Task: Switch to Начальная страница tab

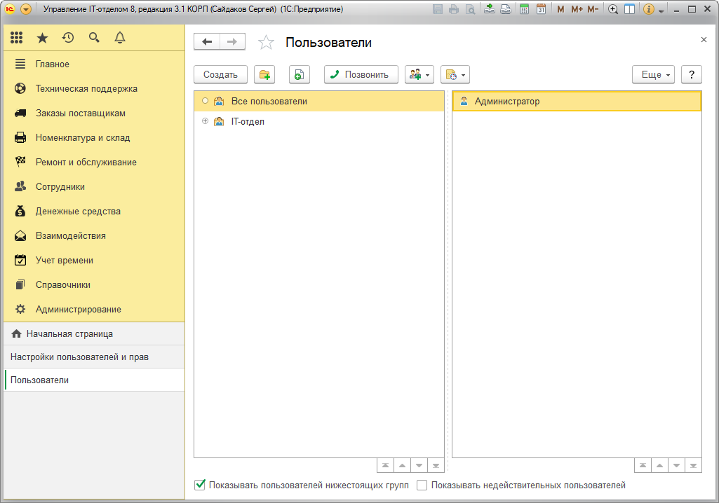Action: coord(94,333)
